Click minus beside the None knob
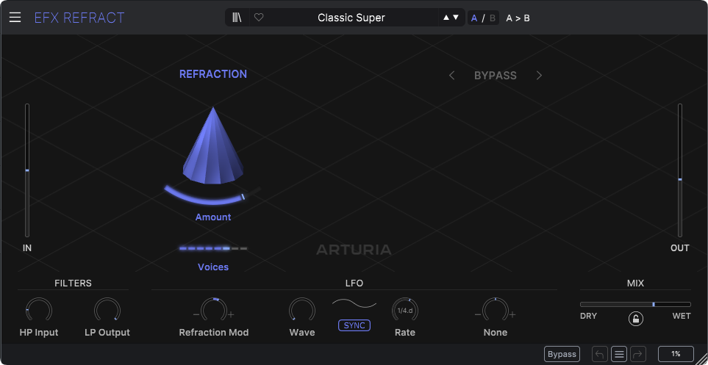The height and width of the screenshot is (365, 708). click(478, 314)
